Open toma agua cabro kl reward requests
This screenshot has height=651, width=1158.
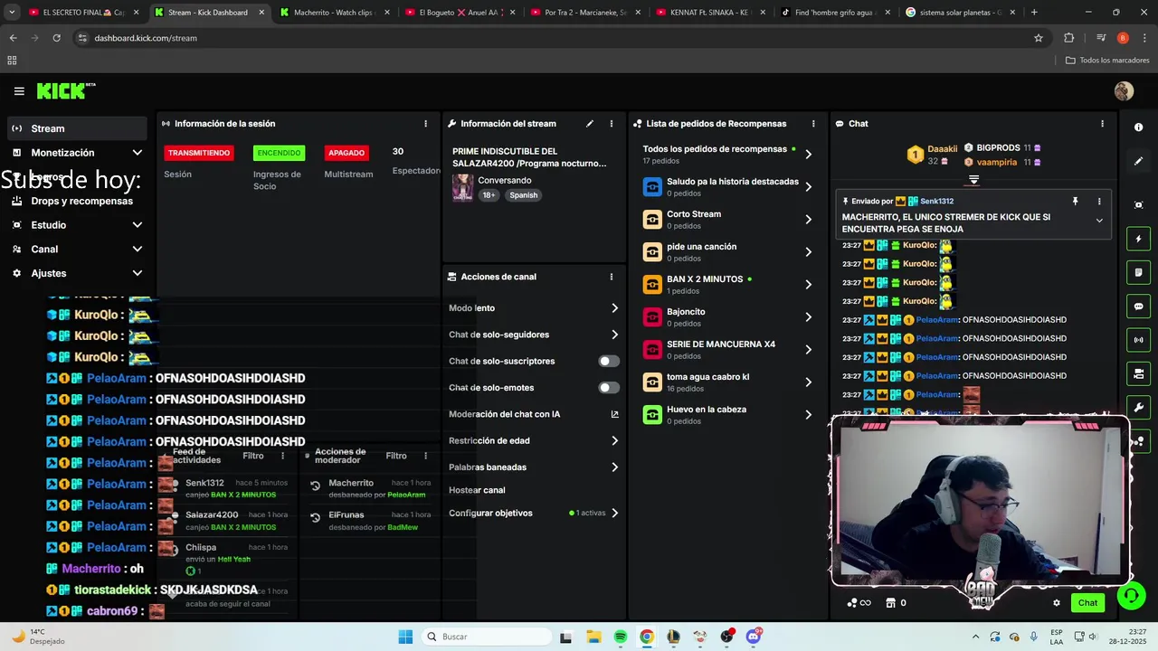coord(727,382)
